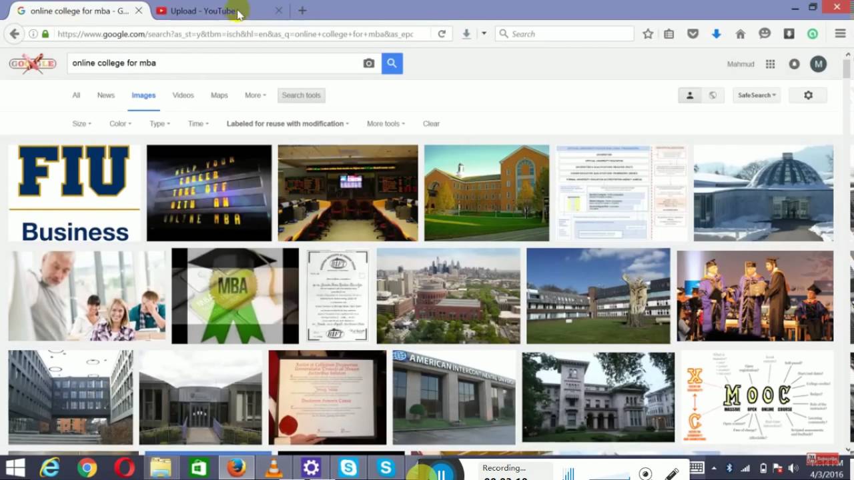
Task: Show bookmarks list icon in toolbar
Action: coord(669,34)
